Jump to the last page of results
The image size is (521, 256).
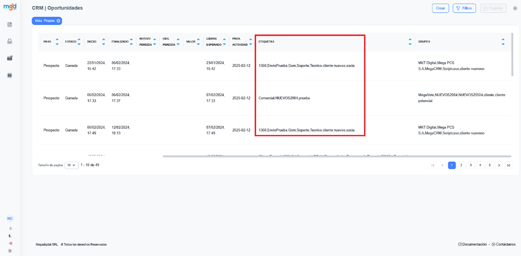click(x=508, y=165)
